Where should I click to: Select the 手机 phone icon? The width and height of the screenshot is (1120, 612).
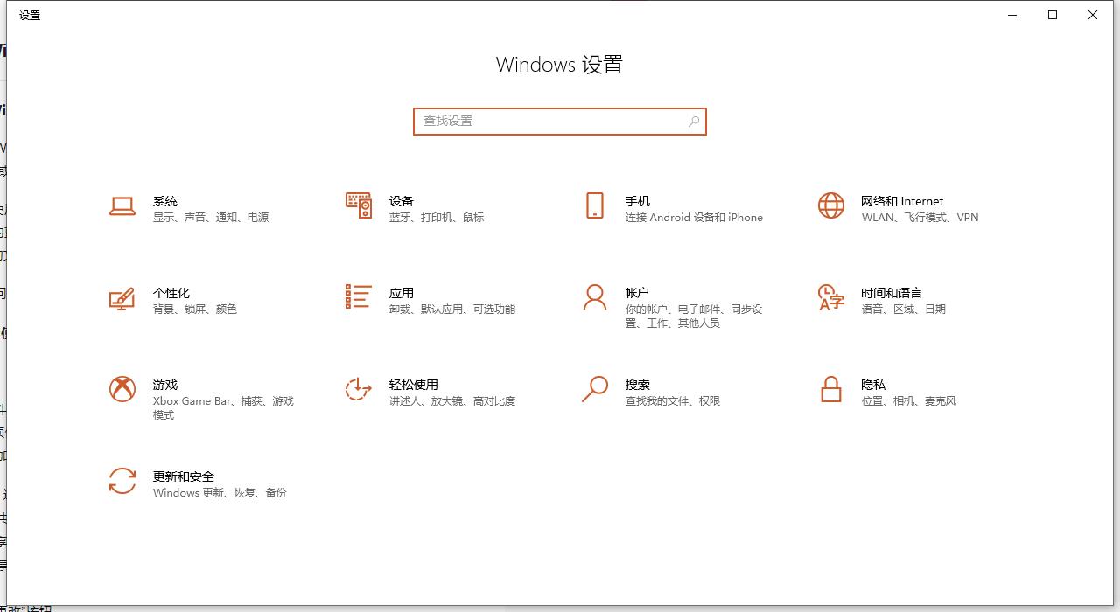pos(595,207)
